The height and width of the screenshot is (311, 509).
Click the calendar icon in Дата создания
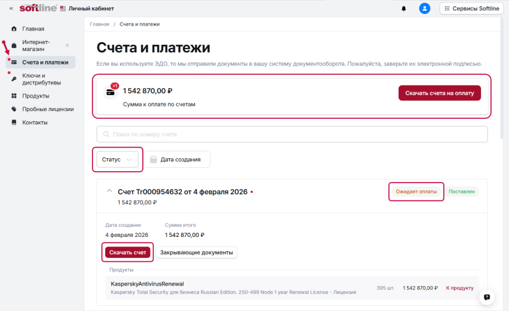pos(153,160)
